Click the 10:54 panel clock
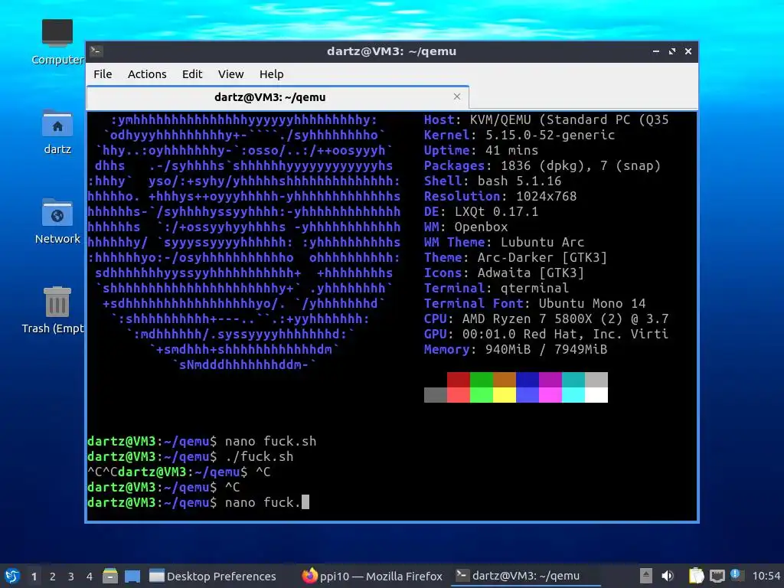The width and height of the screenshot is (784, 588). [766, 577]
